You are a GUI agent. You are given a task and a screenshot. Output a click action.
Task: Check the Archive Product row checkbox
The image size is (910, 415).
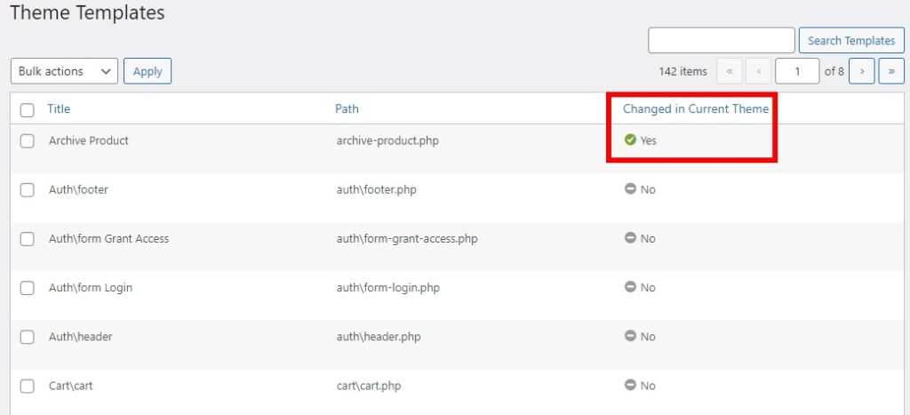point(28,141)
